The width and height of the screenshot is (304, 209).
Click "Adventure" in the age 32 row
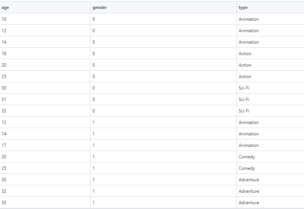(249, 191)
